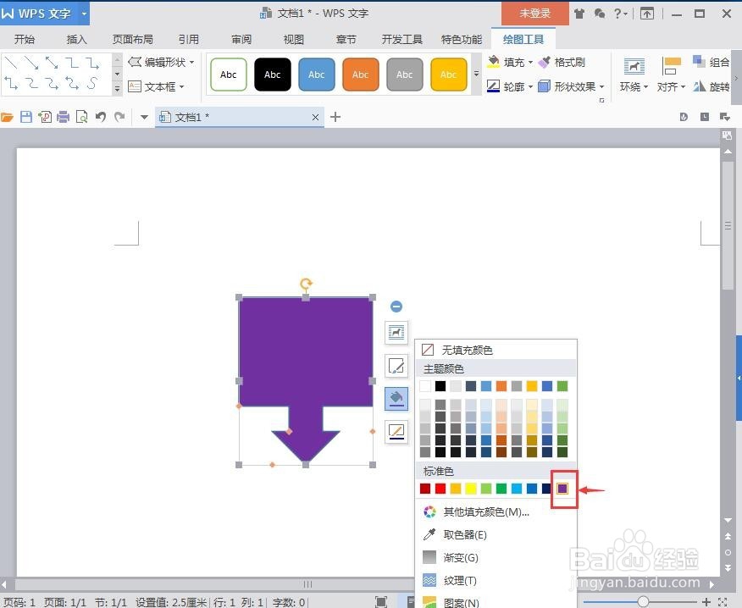742x608 pixels.
Task: Click the Align icon in ribbon
Action: [x=671, y=67]
